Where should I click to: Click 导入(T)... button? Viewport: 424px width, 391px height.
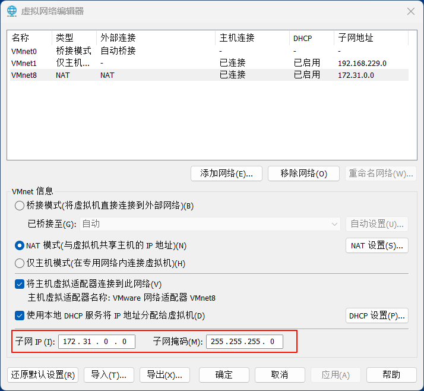(x=109, y=375)
